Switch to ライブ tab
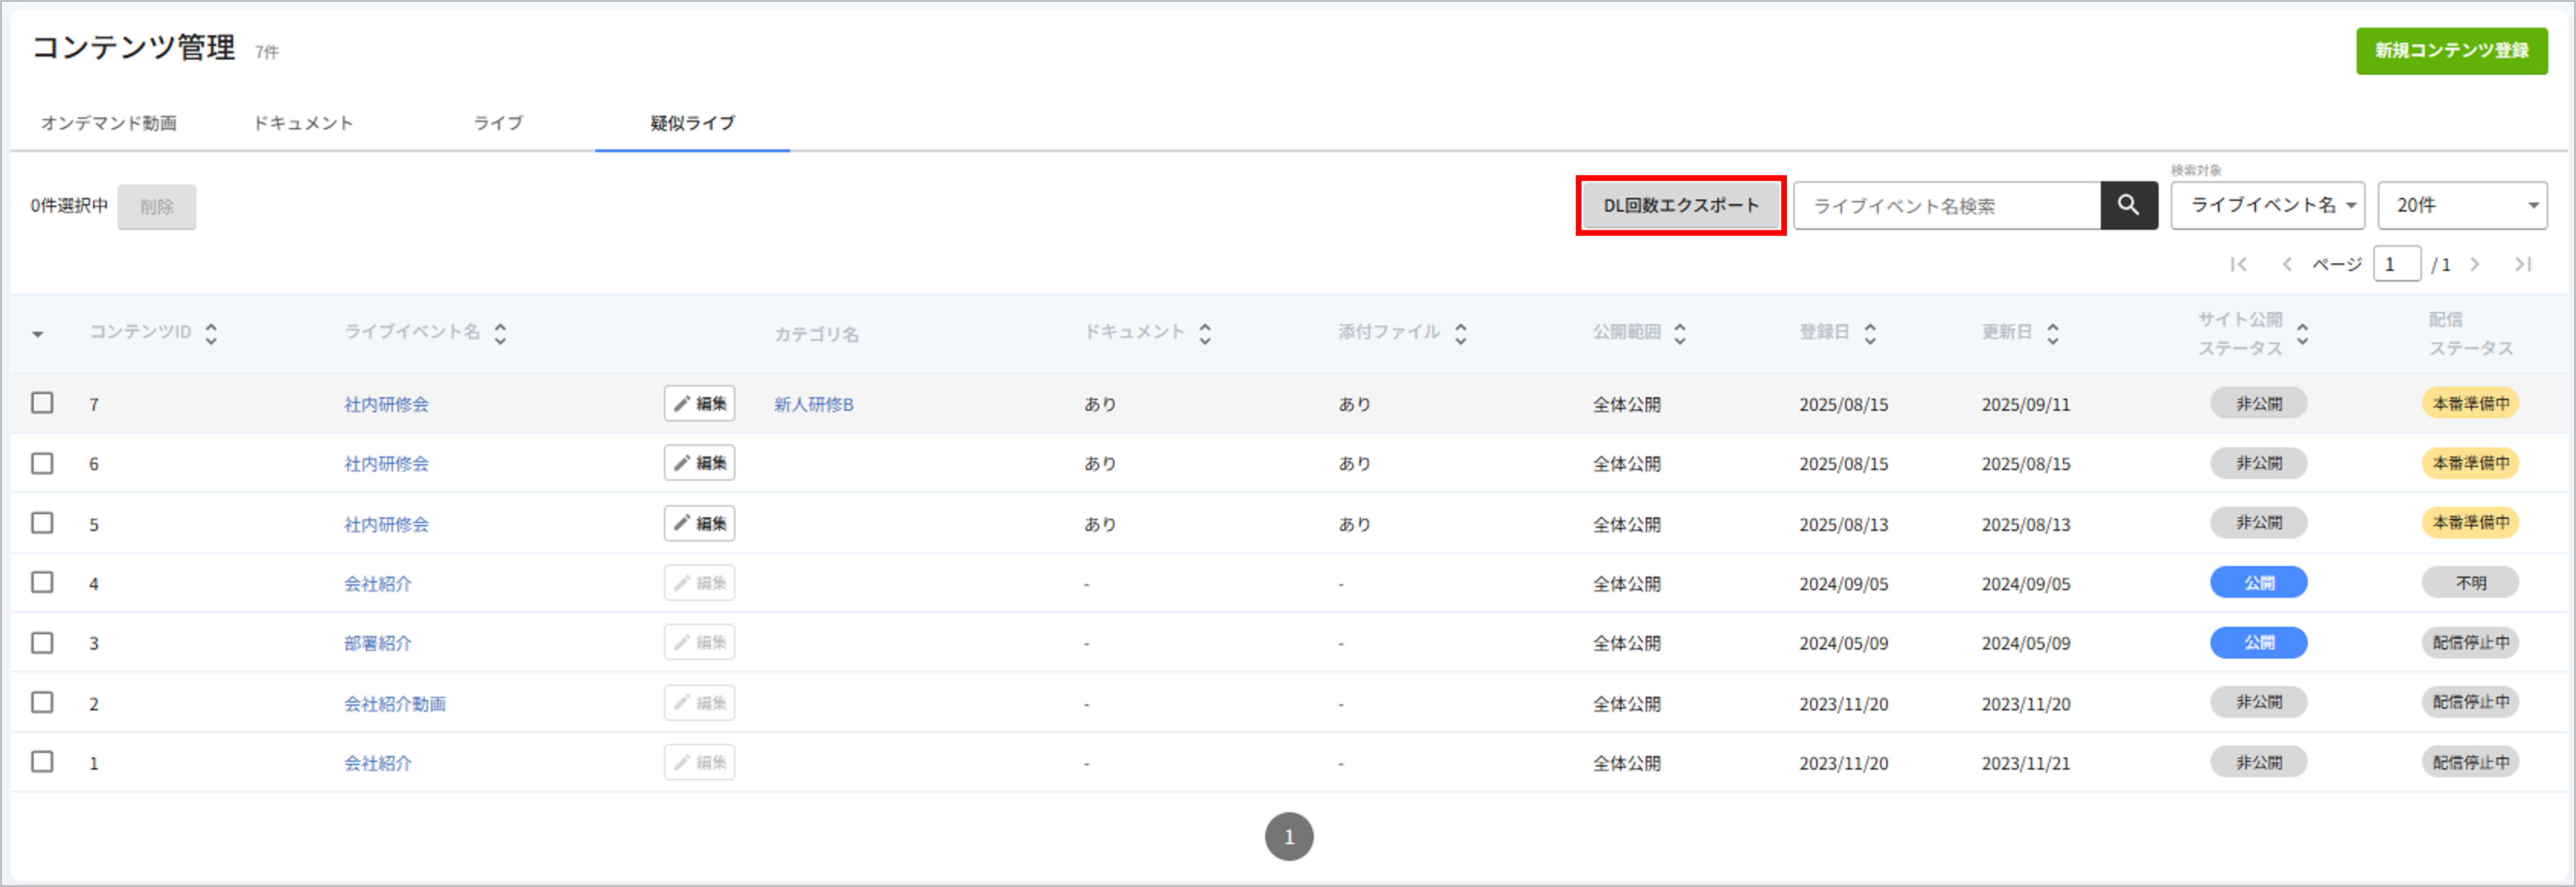 (498, 123)
